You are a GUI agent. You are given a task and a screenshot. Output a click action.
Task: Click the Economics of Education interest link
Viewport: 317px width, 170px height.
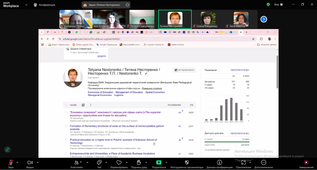click(x=100, y=92)
